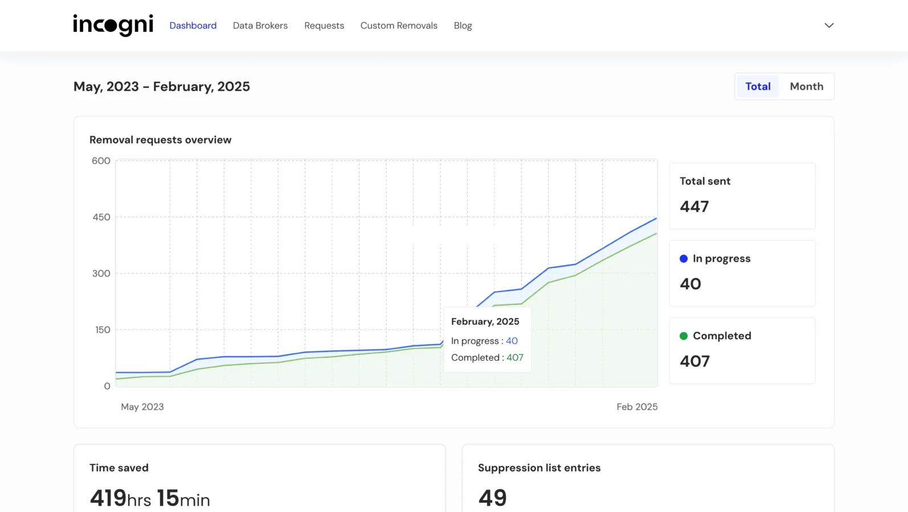
Task: Click the Incogni logo
Action: (113, 25)
